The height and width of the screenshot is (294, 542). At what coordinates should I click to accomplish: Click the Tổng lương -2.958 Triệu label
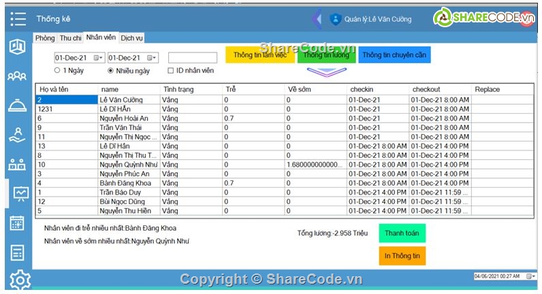[332, 233]
